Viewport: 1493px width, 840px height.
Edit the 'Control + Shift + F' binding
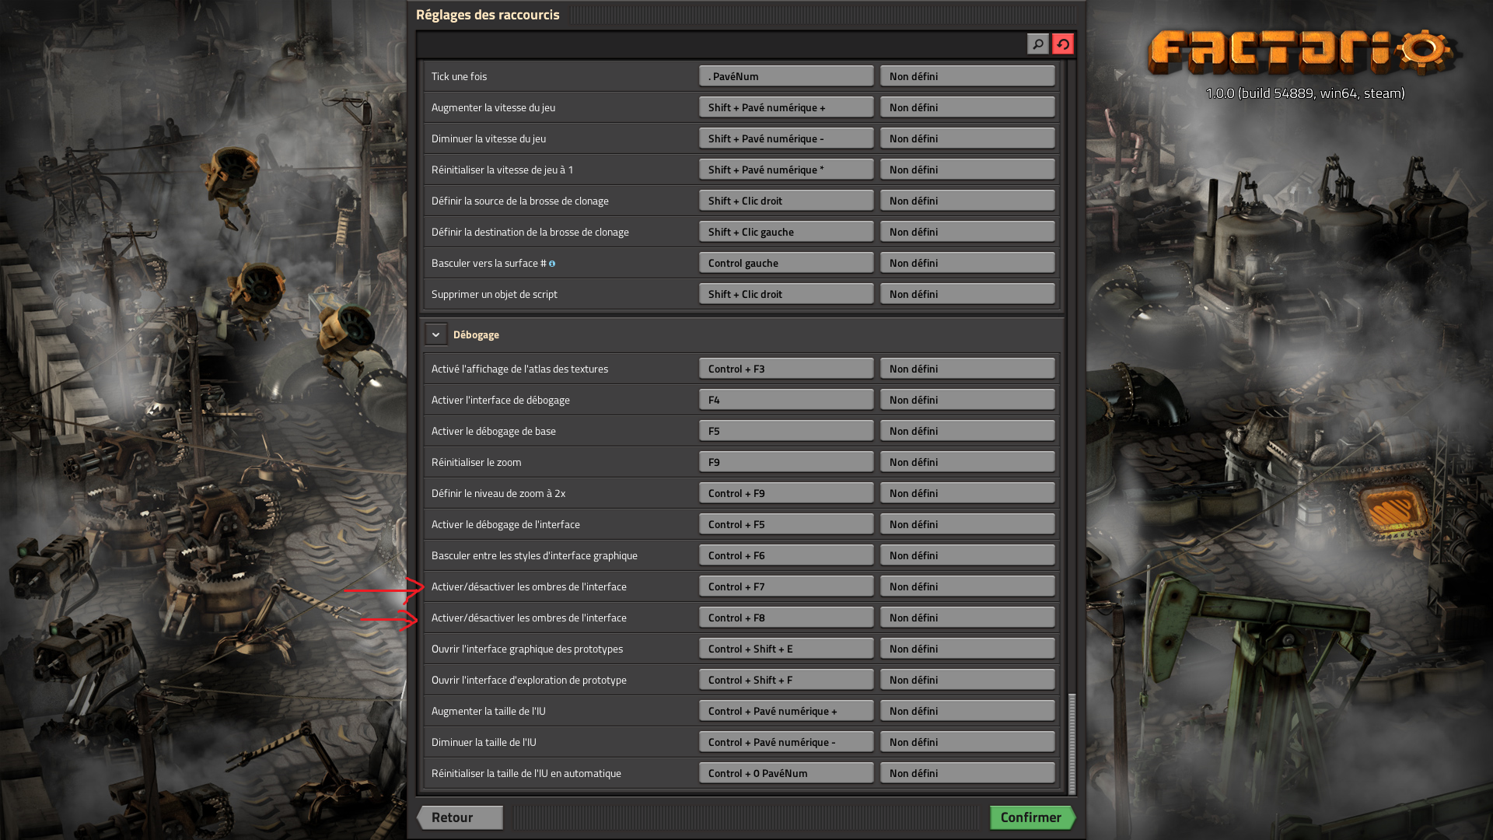click(x=786, y=680)
